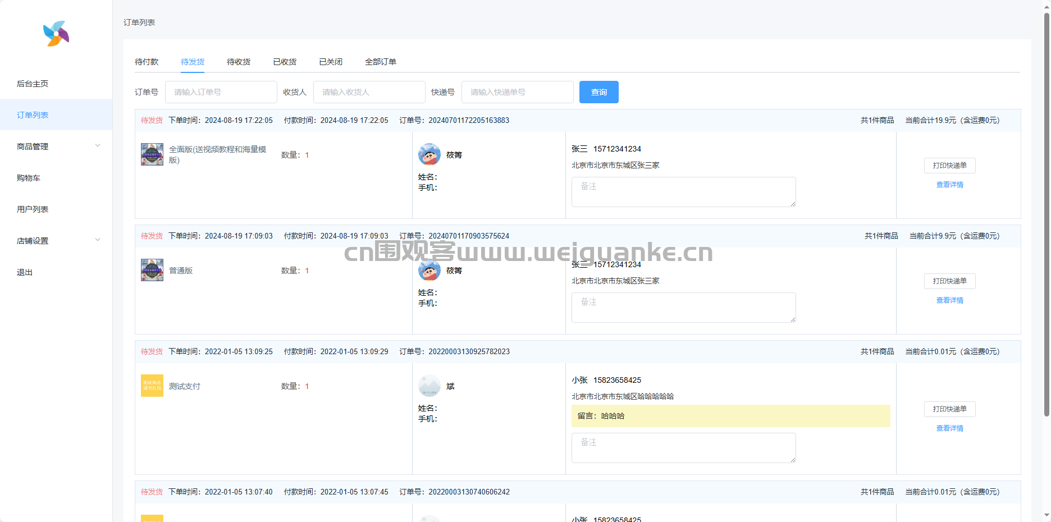Click 打印快递单 for order ending 163883
1051x522 pixels.
point(950,166)
